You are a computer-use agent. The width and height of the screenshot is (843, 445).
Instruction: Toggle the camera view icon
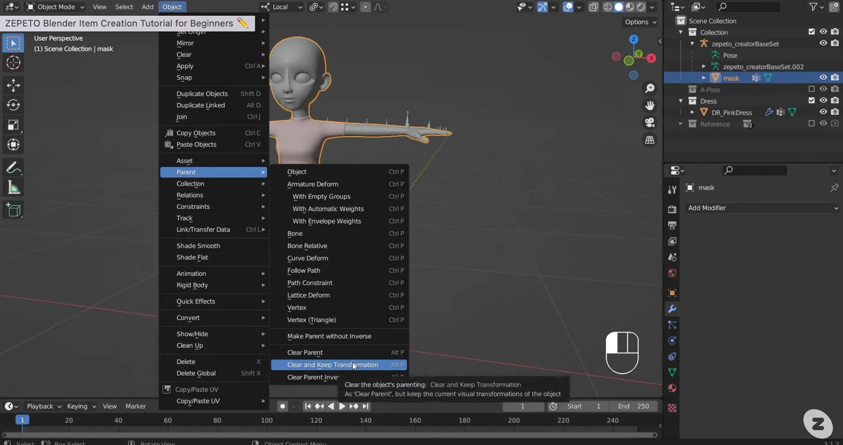(650, 123)
